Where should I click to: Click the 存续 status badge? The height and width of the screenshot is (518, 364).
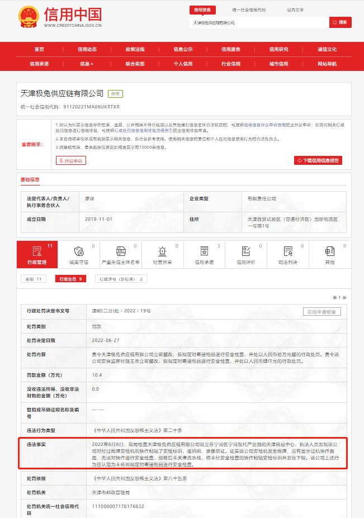coord(115,94)
